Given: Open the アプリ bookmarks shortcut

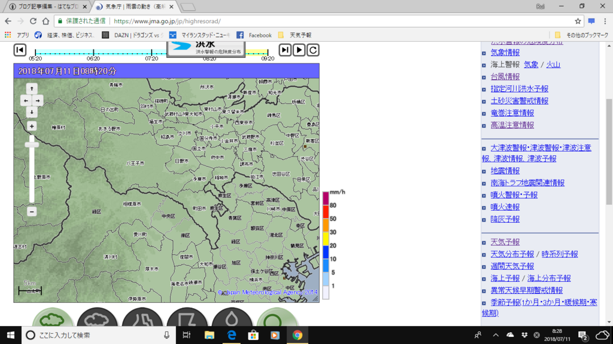Looking at the screenshot, I should [17, 35].
